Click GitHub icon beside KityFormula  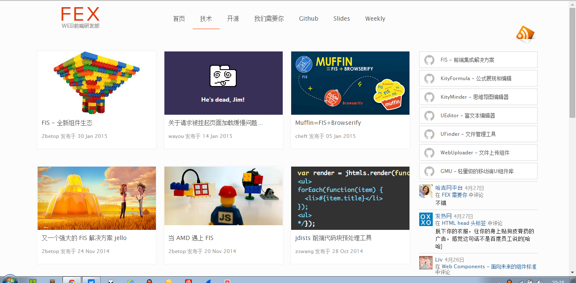click(429, 78)
